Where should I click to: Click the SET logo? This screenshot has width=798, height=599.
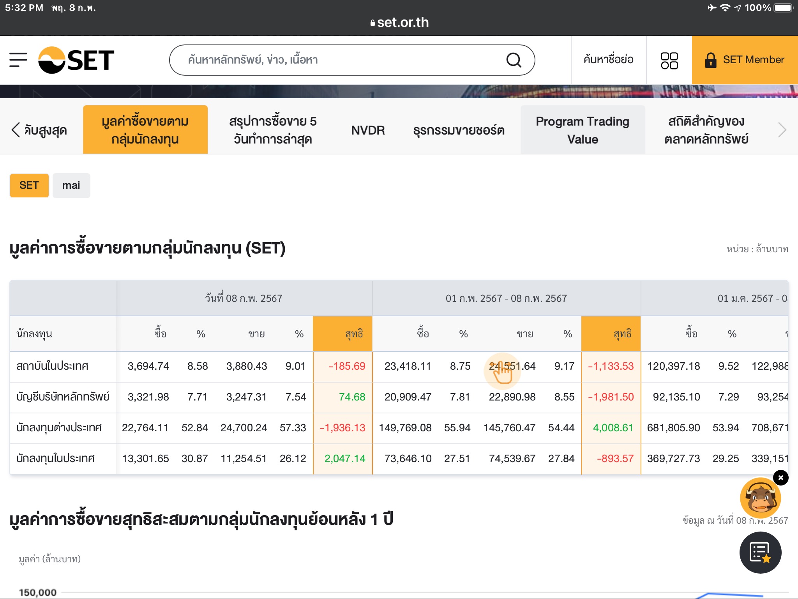pyautogui.click(x=76, y=60)
